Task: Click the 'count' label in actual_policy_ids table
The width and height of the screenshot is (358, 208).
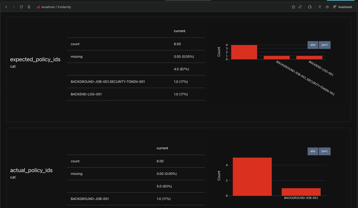Action: pyautogui.click(x=75, y=161)
